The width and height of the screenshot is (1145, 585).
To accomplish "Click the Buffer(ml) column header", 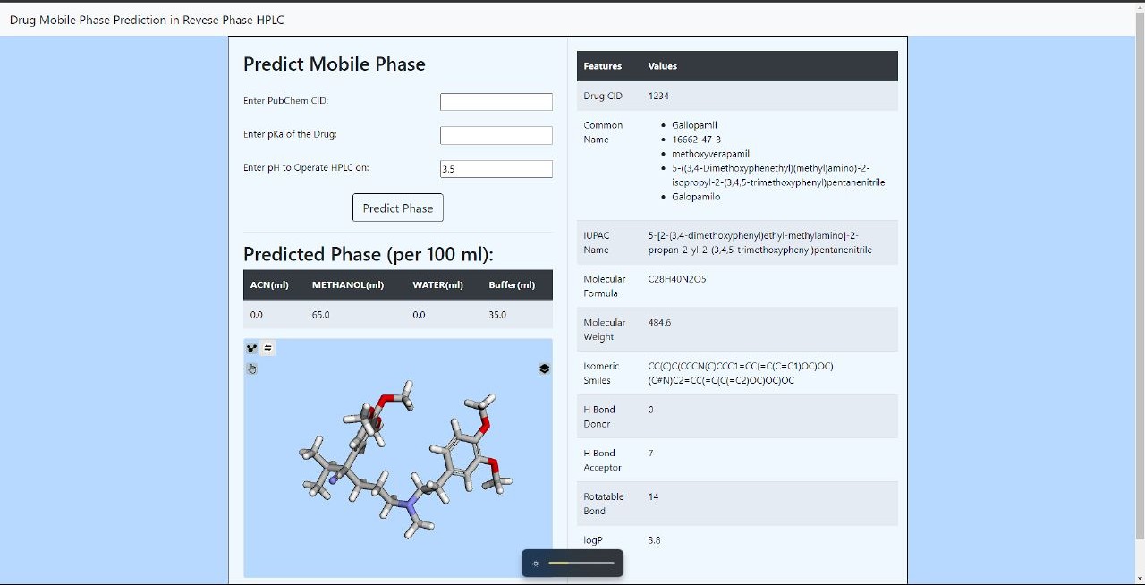I will coord(512,285).
